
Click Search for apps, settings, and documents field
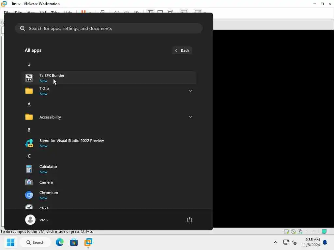(x=109, y=28)
